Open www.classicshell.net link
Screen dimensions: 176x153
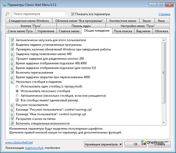click(19, 142)
